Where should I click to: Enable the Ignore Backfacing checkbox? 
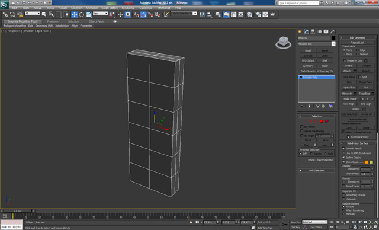tap(302, 131)
